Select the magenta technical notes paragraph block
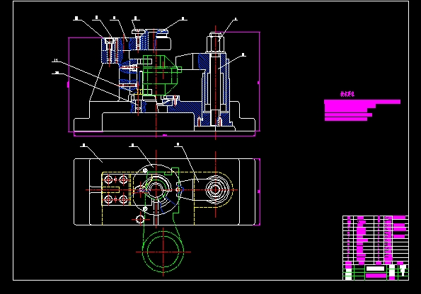 point(362,110)
